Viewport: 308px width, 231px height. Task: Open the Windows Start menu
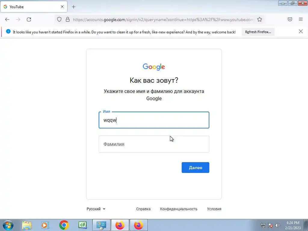tap(8, 225)
